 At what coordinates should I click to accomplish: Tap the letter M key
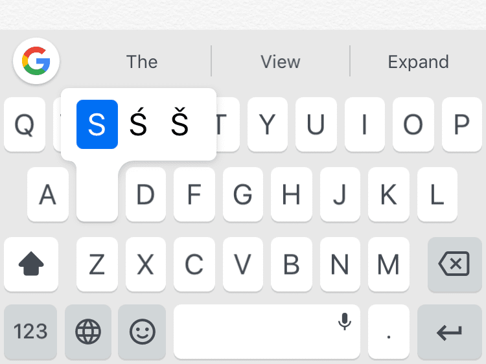click(389, 264)
